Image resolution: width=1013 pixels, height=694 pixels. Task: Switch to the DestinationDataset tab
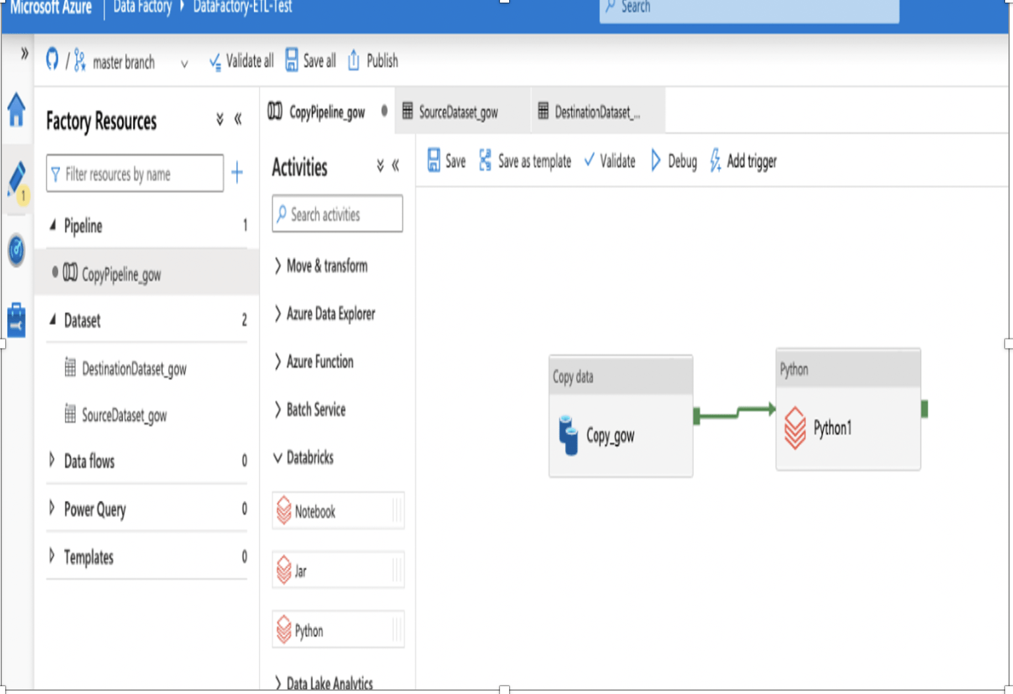coord(597,112)
